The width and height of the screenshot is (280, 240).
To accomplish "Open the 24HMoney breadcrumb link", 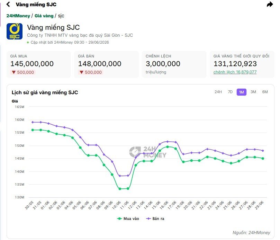I will point(18,16).
